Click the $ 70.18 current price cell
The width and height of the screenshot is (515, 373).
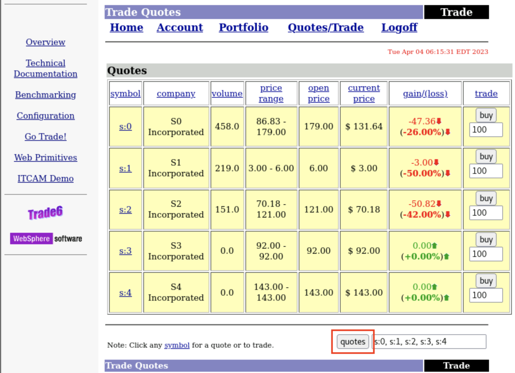tap(364, 210)
